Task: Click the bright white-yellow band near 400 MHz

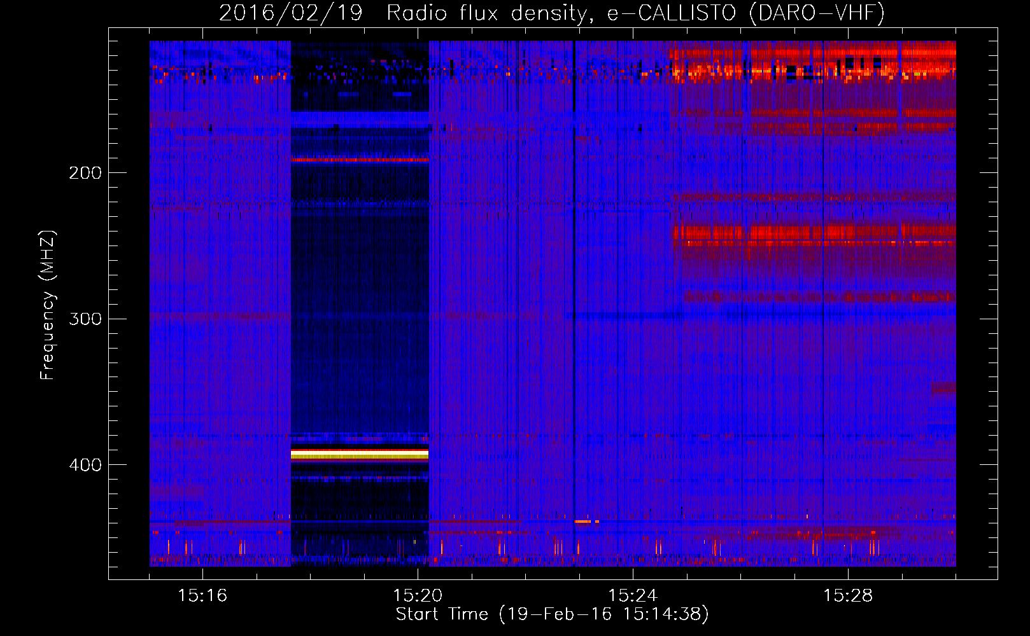Action: coord(360,454)
